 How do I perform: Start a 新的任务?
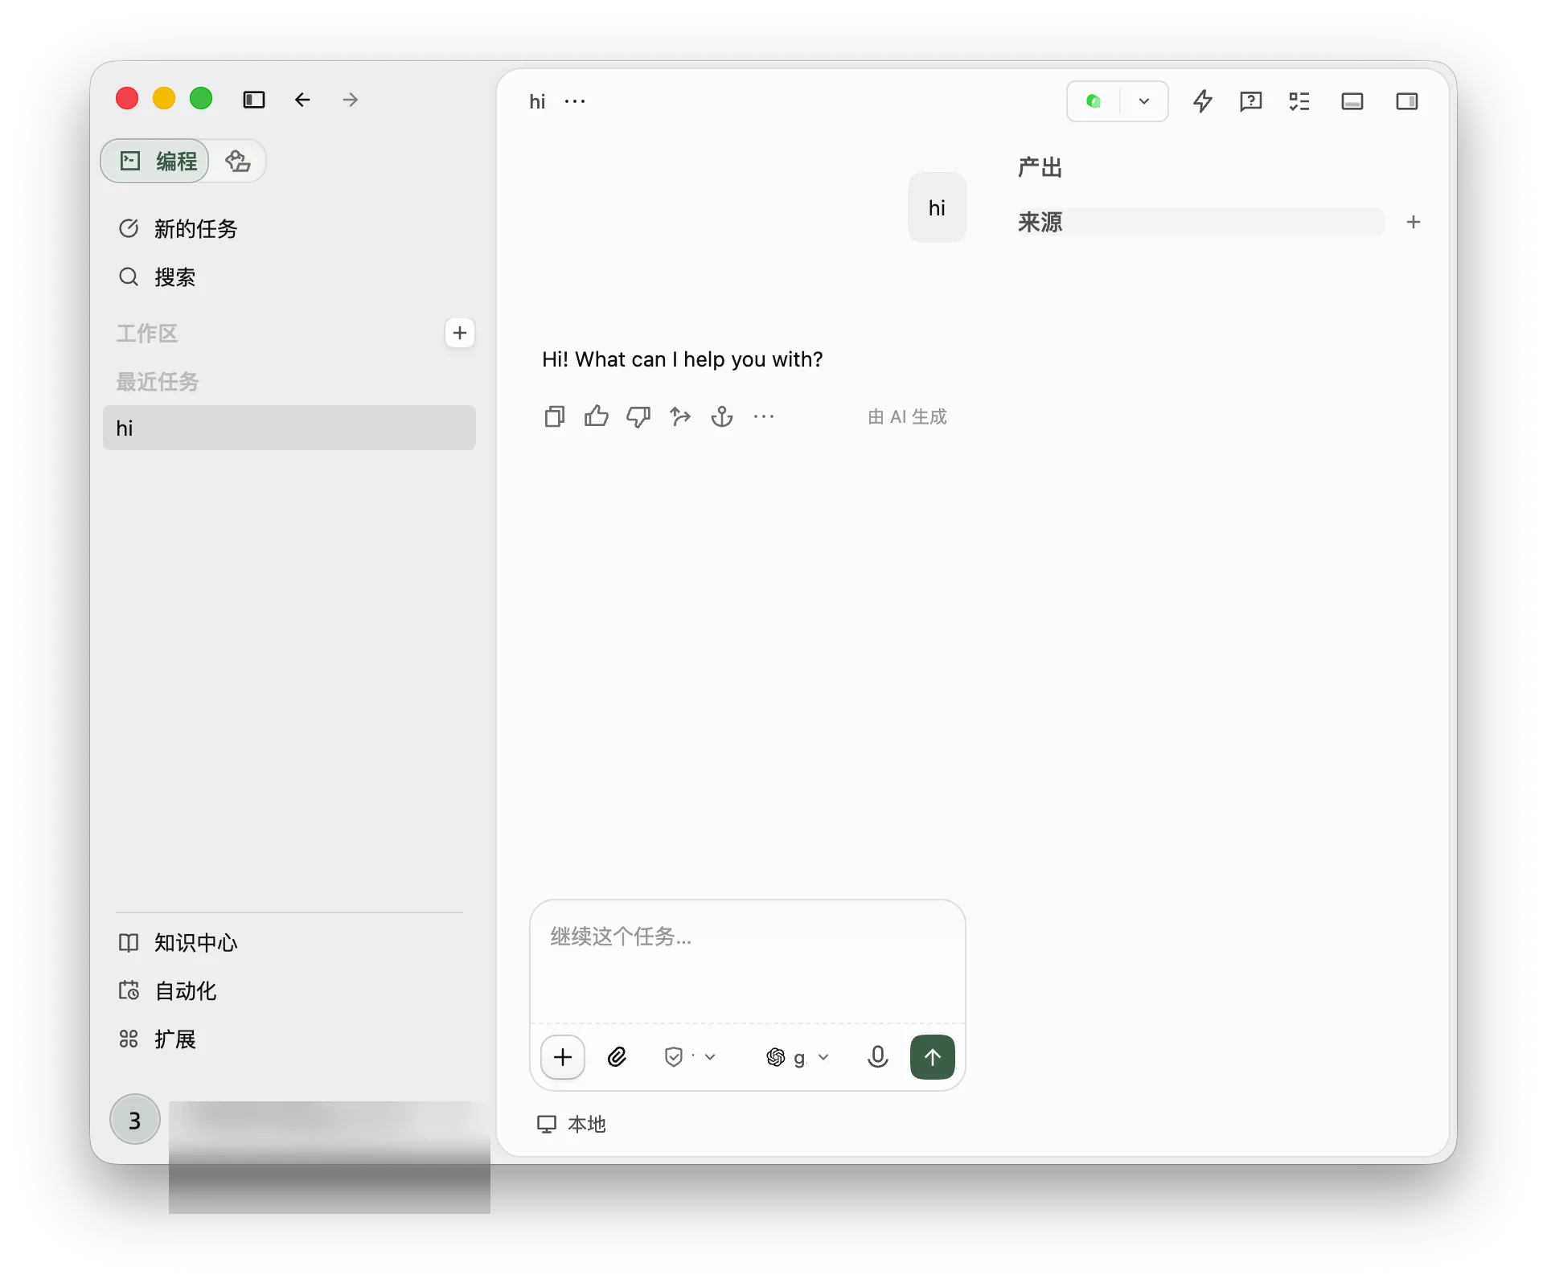178,229
